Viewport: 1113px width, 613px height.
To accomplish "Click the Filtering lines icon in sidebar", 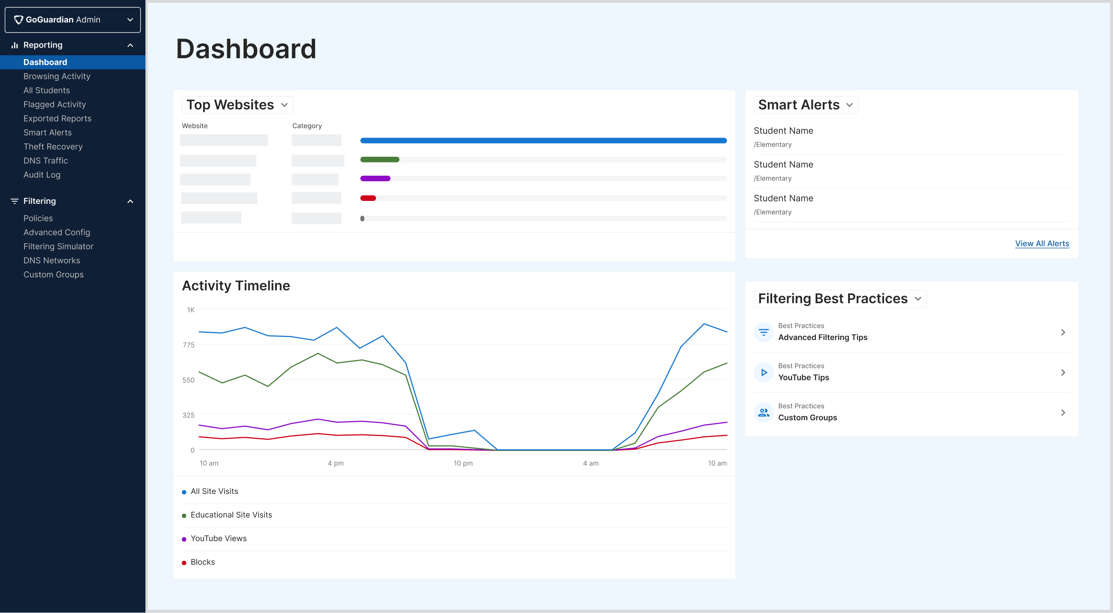I will [x=15, y=201].
